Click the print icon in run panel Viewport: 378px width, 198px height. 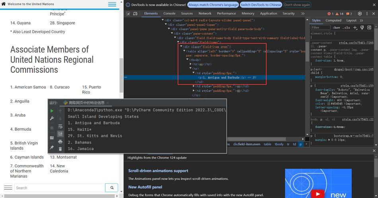coord(60,141)
